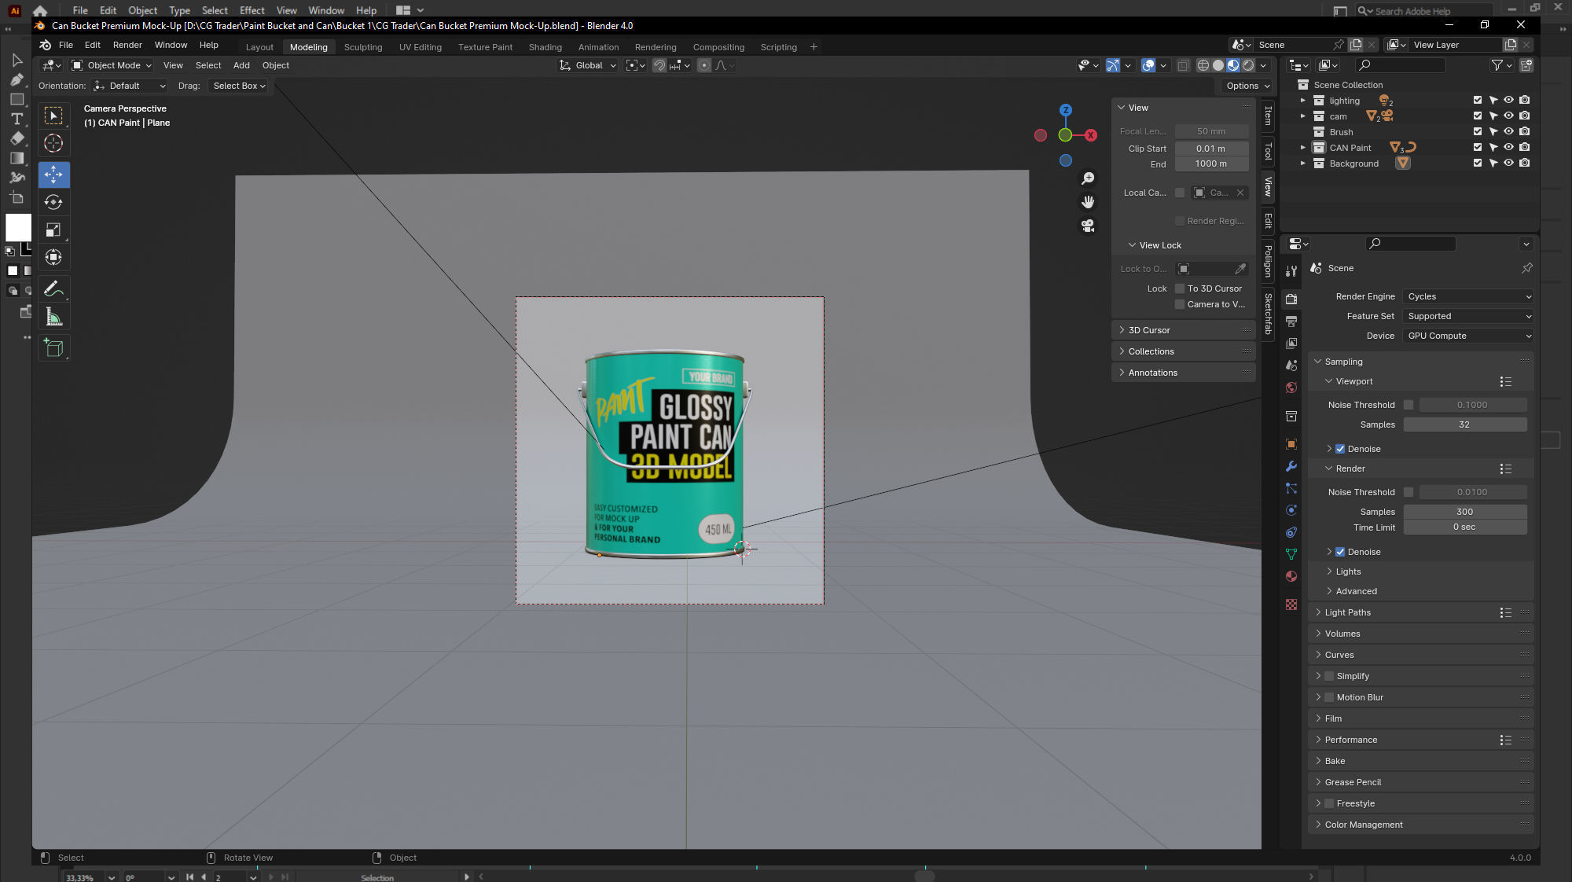Open the Texture properties tab

(1291, 605)
